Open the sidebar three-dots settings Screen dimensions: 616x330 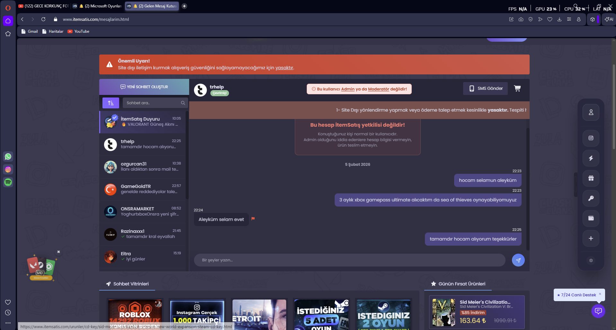(x=8, y=323)
